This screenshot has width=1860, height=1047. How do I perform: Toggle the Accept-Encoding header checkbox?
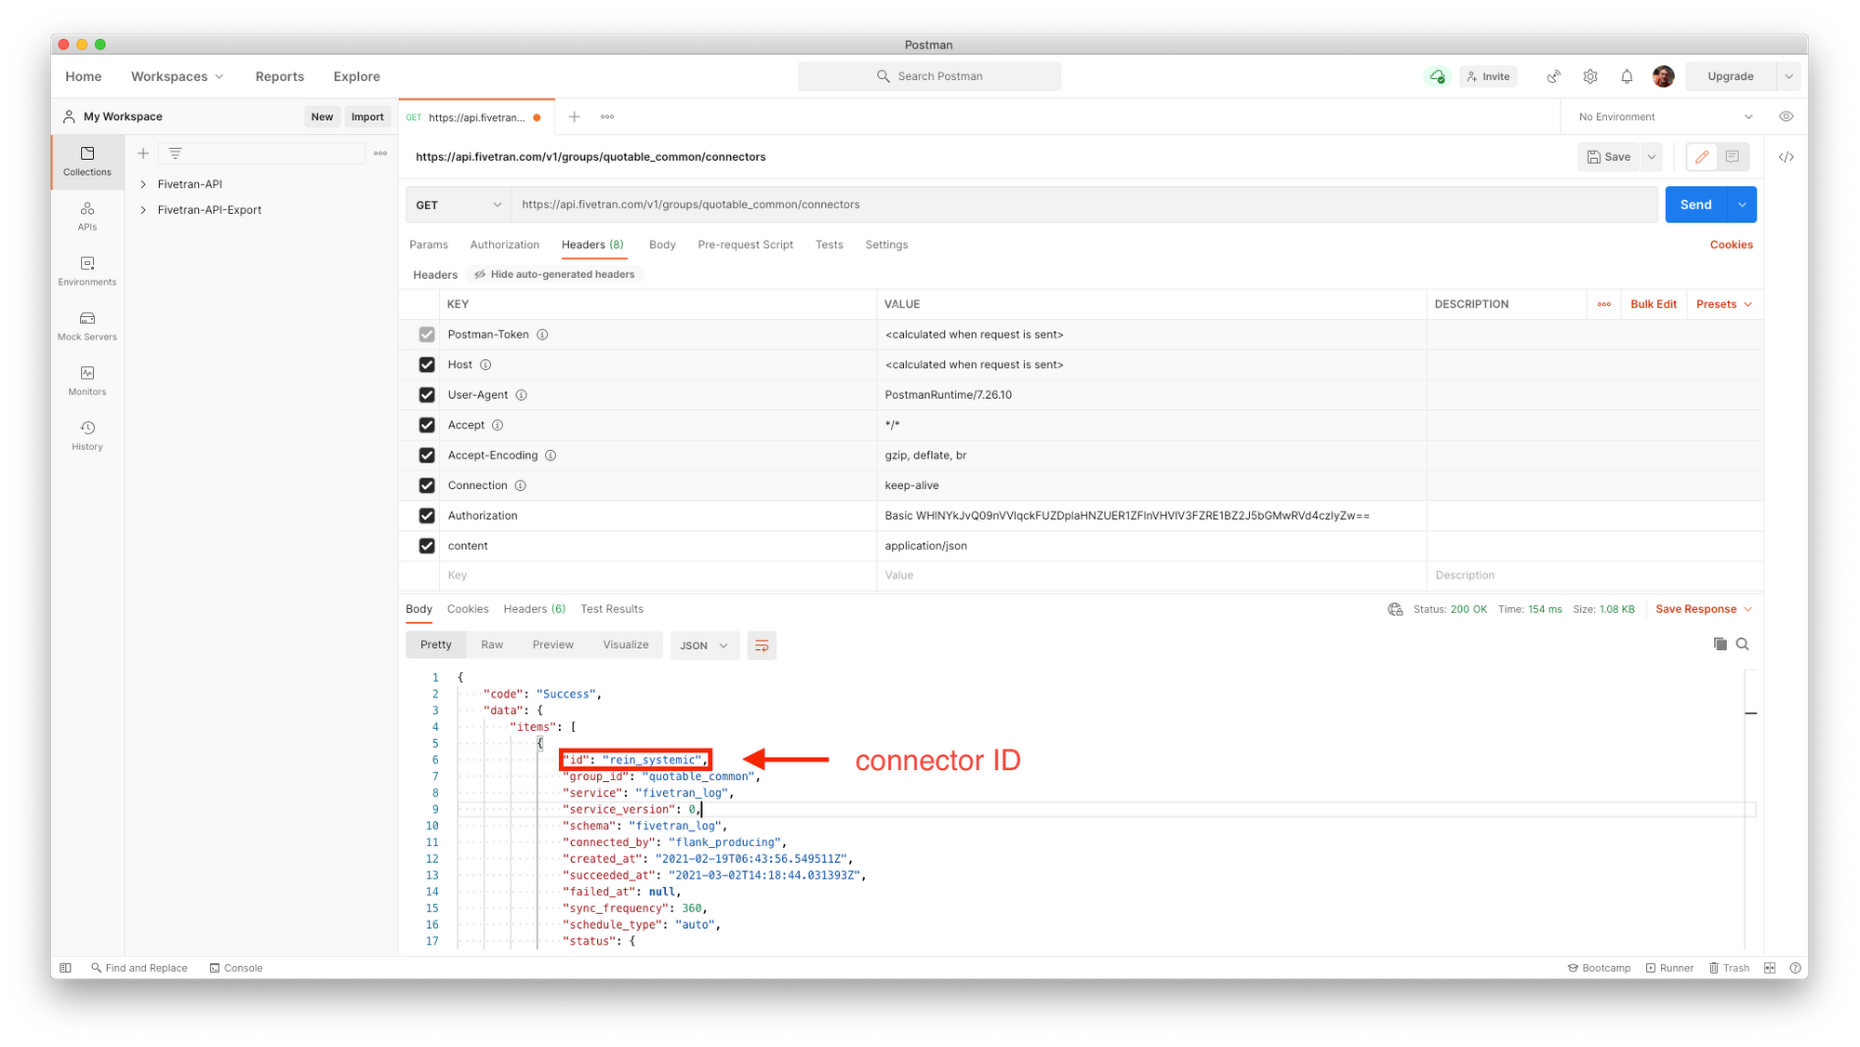click(427, 455)
